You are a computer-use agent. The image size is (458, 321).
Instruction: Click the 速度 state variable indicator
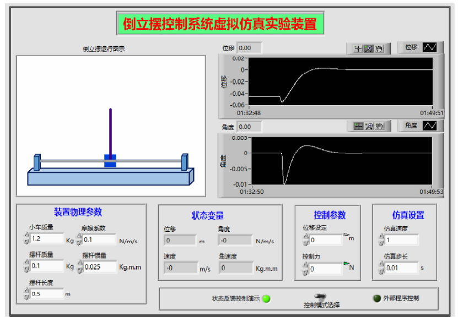tap(181, 268)
